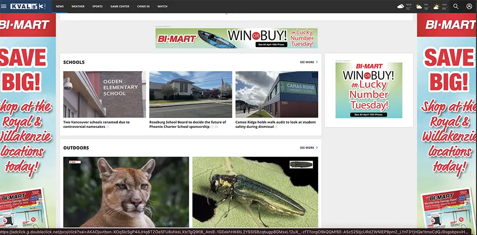Image resolution: width=477 pixels, height=235 pixels.
Task: Open Roseburg School Board Phoenix Charter headline
Action: pos(188,124)
